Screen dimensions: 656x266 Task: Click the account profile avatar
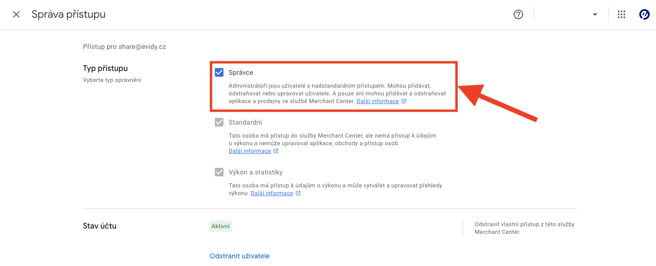pos(644,14)
